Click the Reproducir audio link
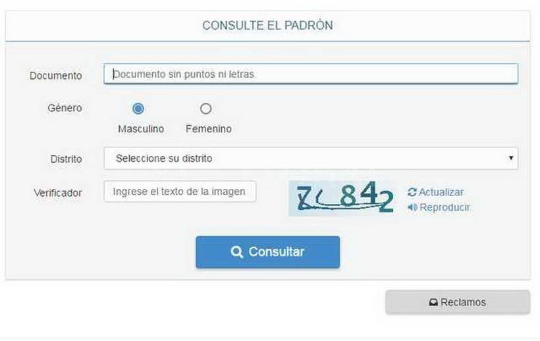 (x=439, y=207)
